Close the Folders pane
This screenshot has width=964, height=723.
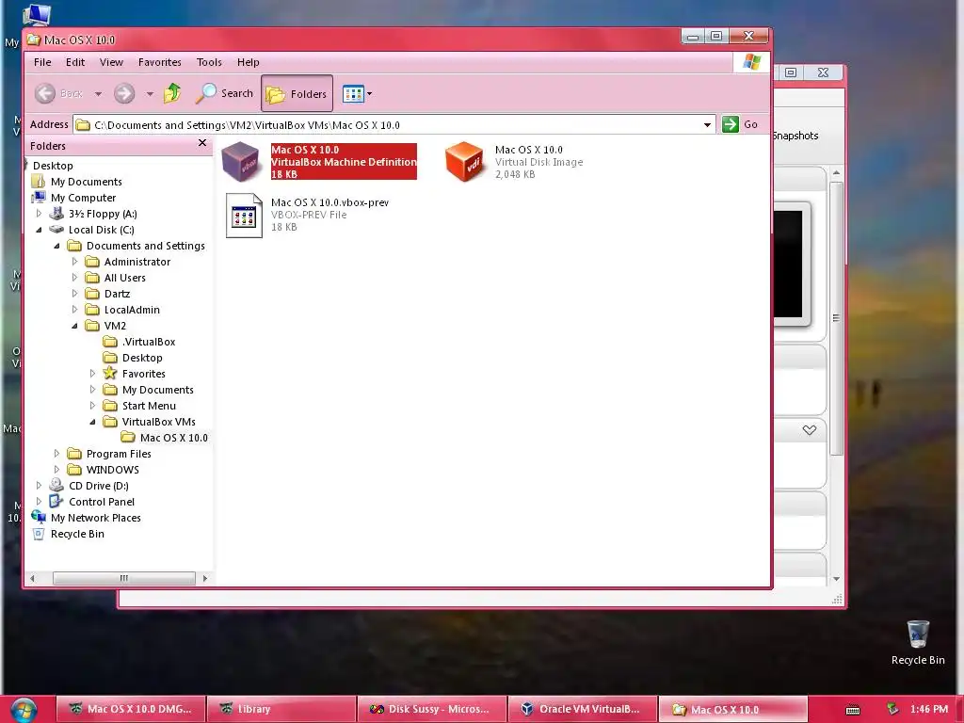tap(202, 143)
